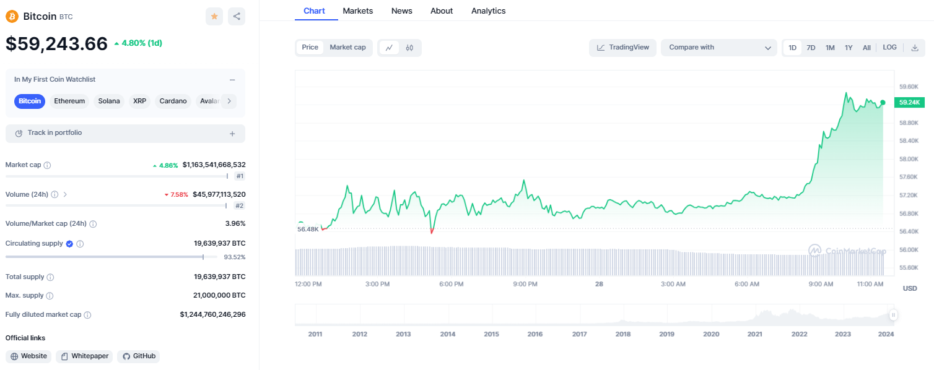
Task: Click the #1 market cap rank badge
Action: pos(240,176)
